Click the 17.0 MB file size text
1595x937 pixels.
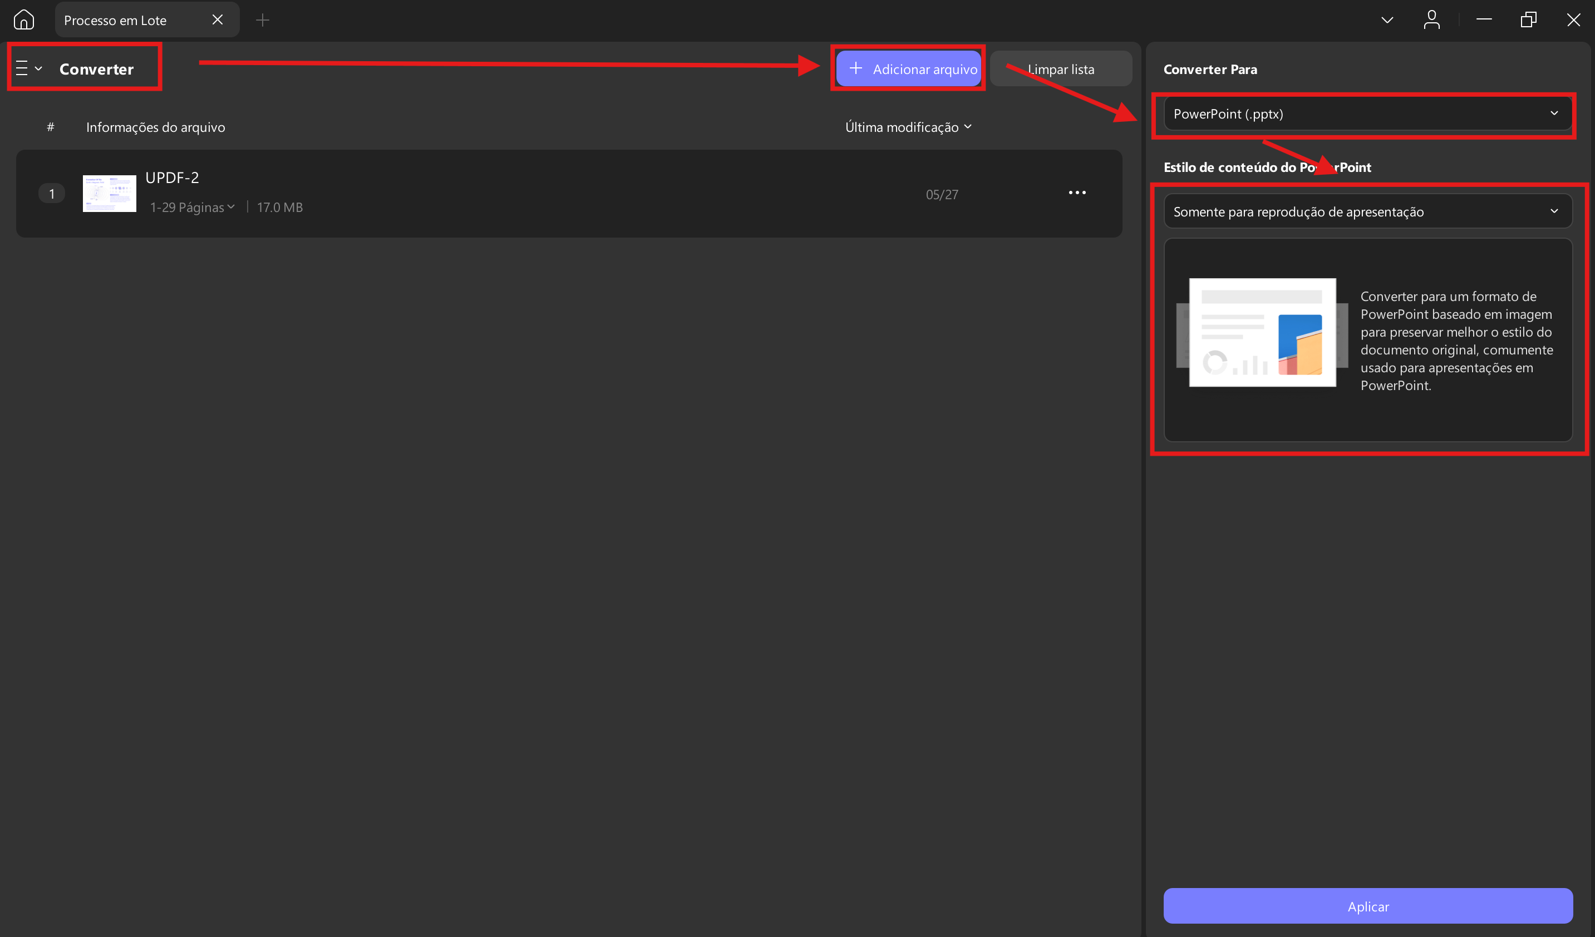[280, 208]
